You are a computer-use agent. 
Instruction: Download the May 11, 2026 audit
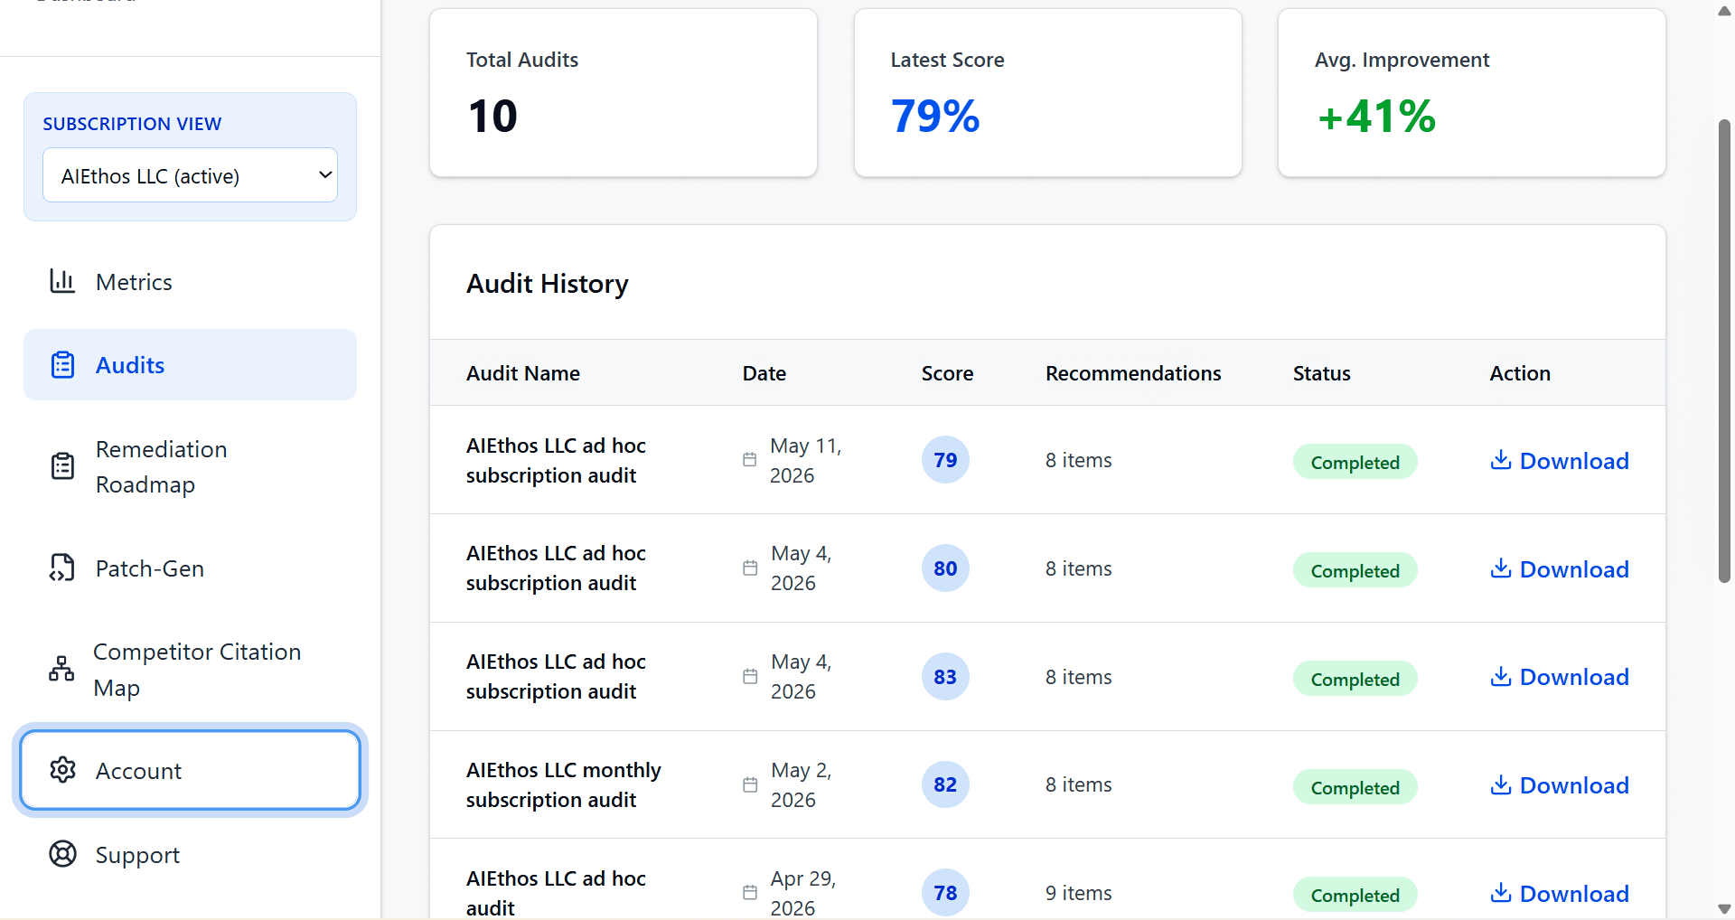click(1560, 461)
